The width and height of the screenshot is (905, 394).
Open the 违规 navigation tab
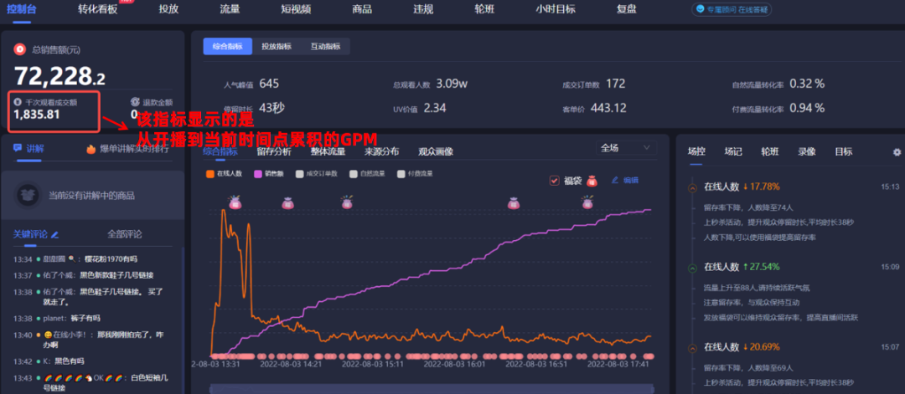point(423,9)
